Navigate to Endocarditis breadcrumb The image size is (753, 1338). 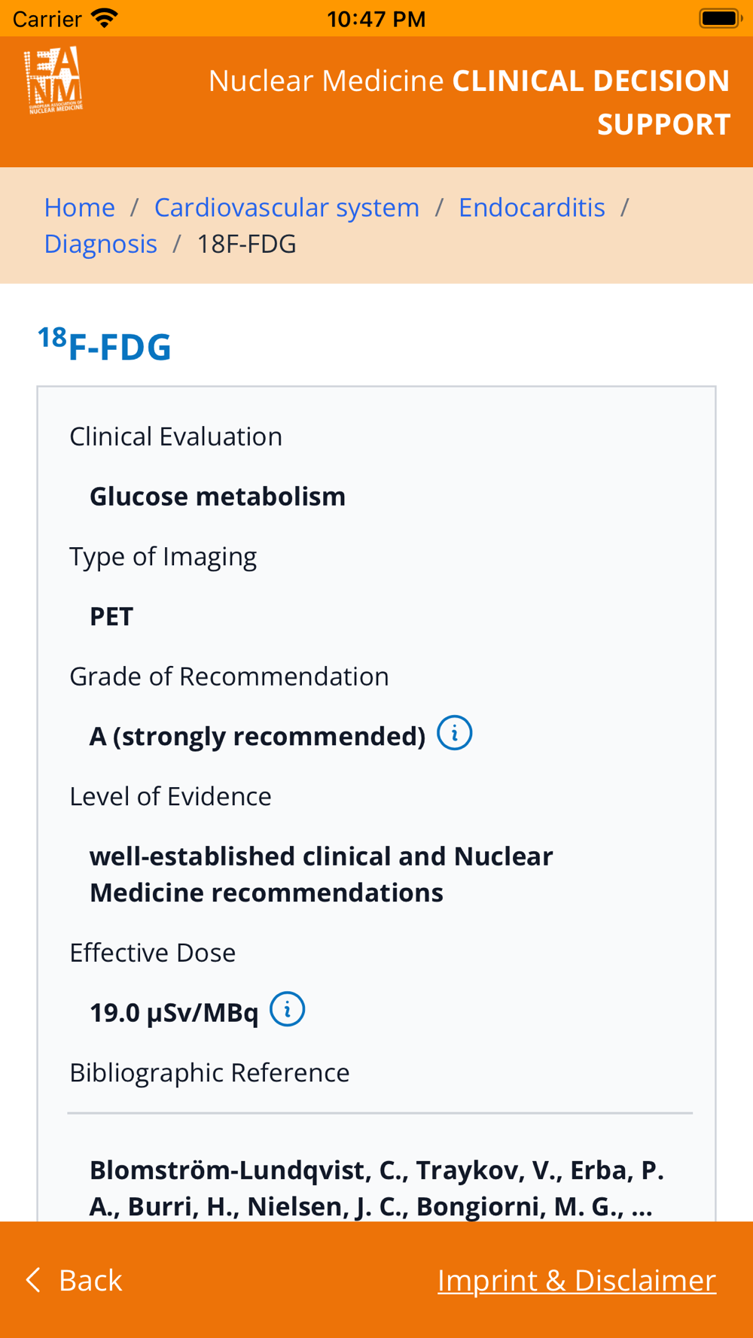(x=532, y=207)
